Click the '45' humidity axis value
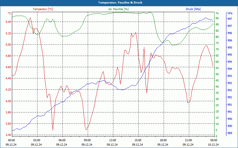Image resolution: width=238 pixels, height=148 pixels. pyautogui.click(x=217, y=81)
